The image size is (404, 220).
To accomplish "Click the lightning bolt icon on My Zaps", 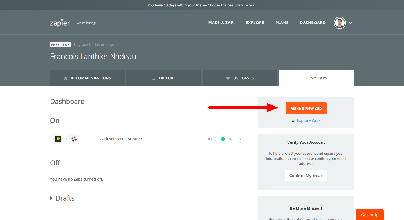I will coord(306,78).
